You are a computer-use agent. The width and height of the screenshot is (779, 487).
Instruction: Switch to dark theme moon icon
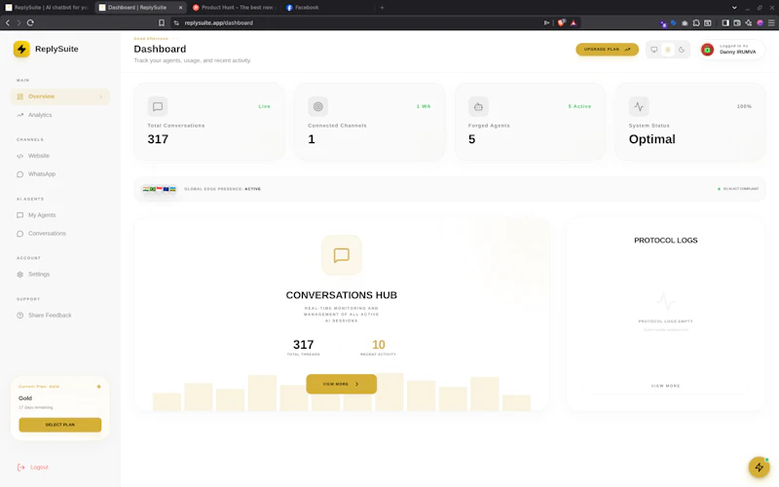click(682, 50)
